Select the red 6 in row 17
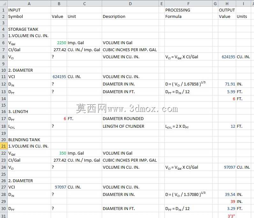Screen dimensions: 254x218 point(59,118)
